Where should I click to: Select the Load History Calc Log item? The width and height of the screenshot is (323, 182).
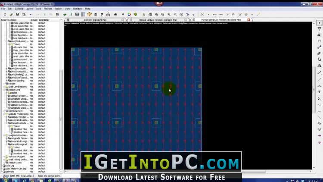(x=16, y=169)
